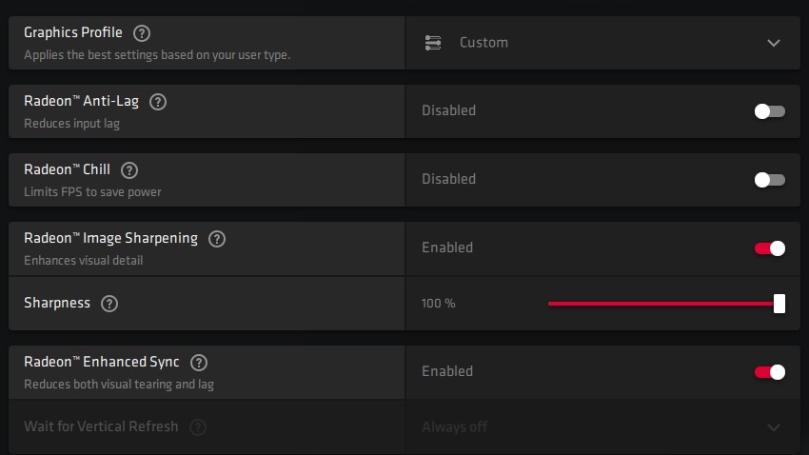Viewport: 809px width, 455px height.
Task: Disable the Radeon Image Sharpening toggle
Action: point(769,248)
